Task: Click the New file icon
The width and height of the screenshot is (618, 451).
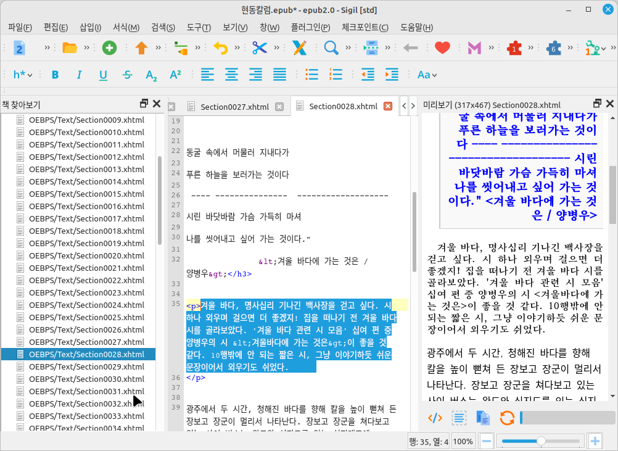Action: click(19, 48)
